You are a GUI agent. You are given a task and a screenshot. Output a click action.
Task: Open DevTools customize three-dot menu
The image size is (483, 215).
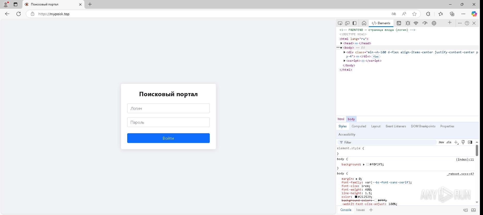(x=460, y=23)
